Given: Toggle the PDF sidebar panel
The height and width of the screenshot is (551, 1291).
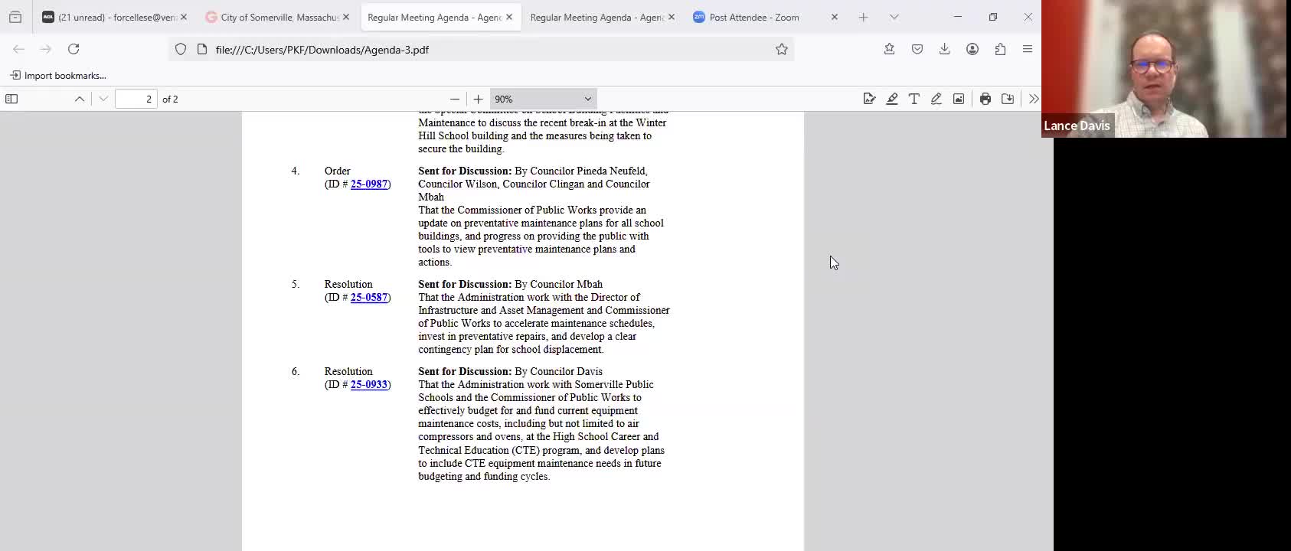Looking at the screenshot, I should [11, 99].
